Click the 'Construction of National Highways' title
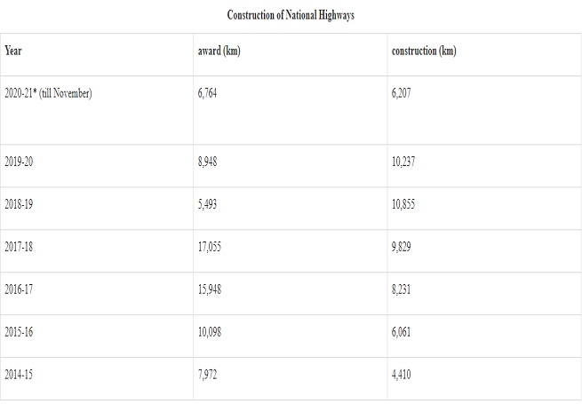Image resolution: width=582 pixels, height=404 pixels. click(x=291, y=15)
